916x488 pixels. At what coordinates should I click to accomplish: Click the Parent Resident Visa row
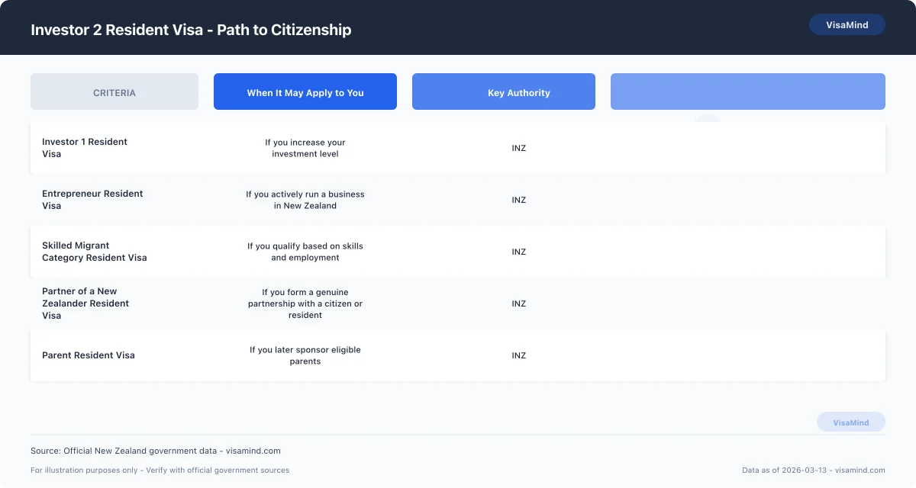click(89, 355)
